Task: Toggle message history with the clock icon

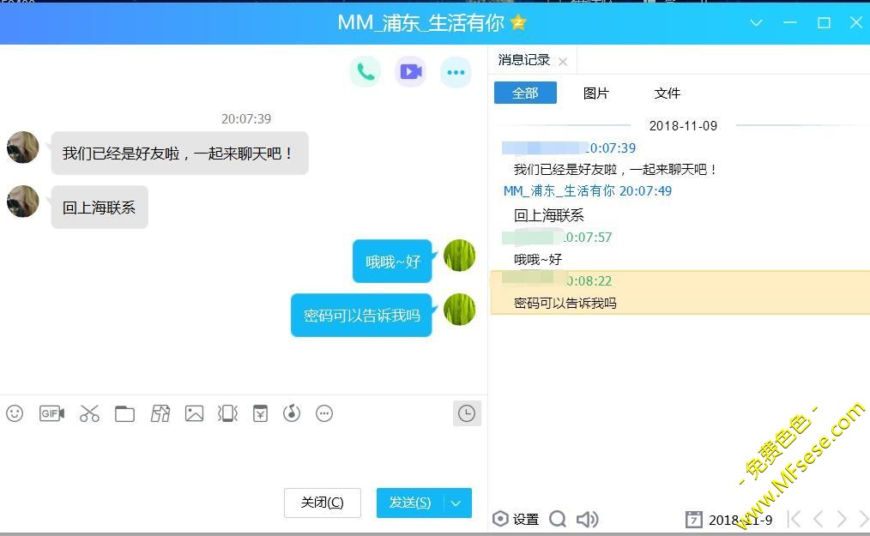Action: point(467,413)
